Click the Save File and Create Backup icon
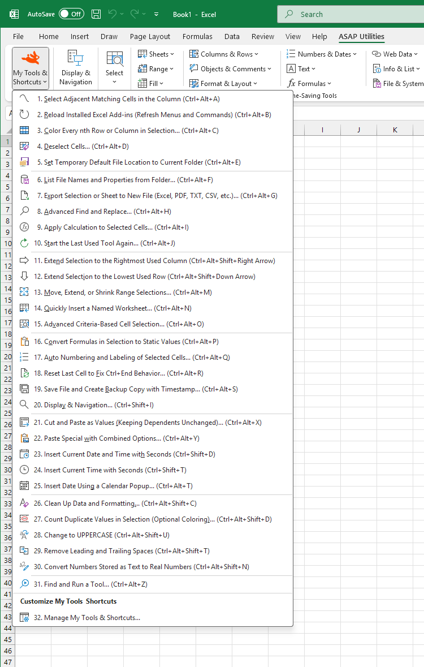Screen dimensions: 424x667 coord(24,389)
